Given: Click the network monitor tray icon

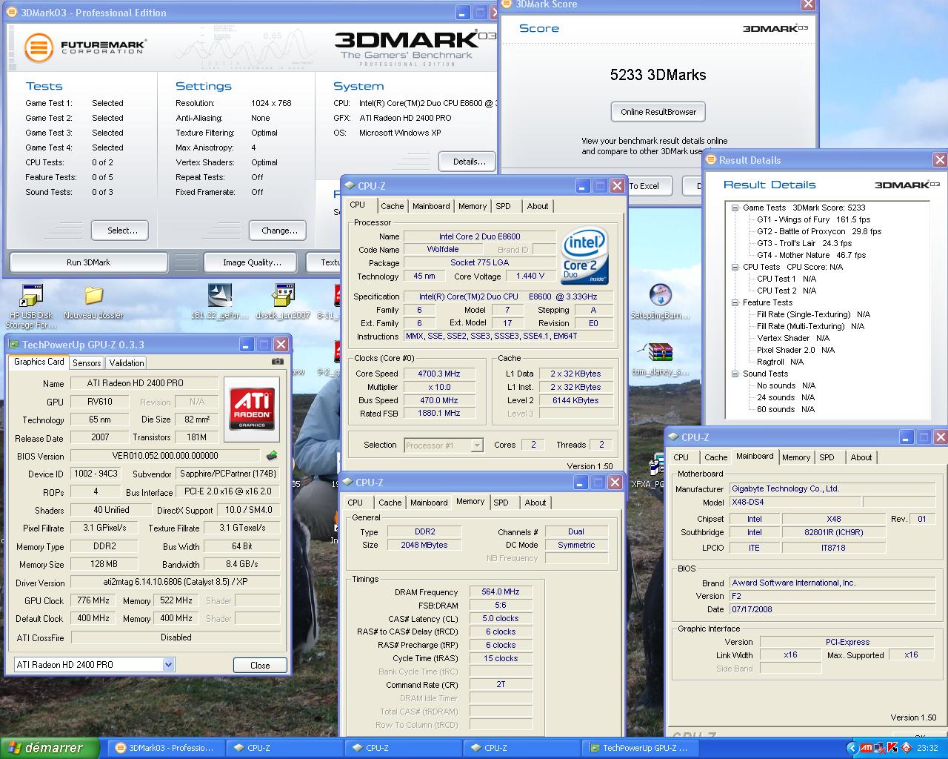Looking at the screenshot, I should (x=880, y=748).
